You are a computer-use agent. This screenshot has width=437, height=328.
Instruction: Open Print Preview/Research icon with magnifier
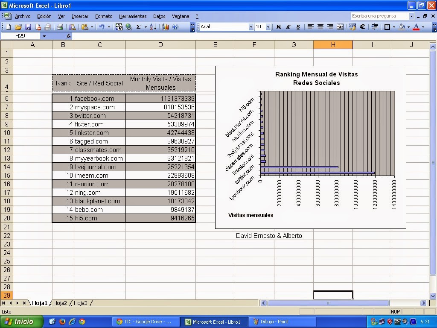pyautogui.click(x=72, y=27)
